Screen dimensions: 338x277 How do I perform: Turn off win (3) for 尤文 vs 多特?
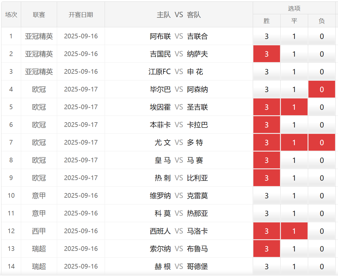click(x=267, y=143)
